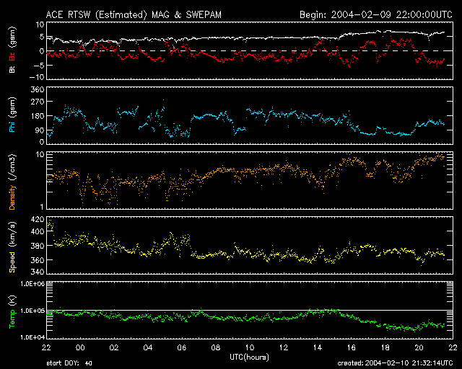
Task: Select the Begin 2004-02-09 timestamp text
Action: [375, 14]
